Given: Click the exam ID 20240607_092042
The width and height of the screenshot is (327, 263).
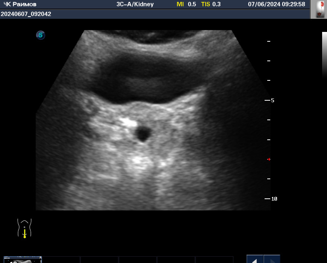Looking at the screenshot, I should click(26, 14).
